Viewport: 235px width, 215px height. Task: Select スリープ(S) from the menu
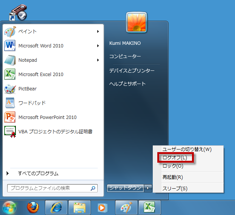pyautogui.click(x=175, y=188)
